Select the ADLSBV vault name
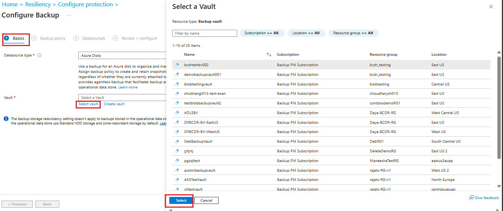 click(x=191, y=113)
